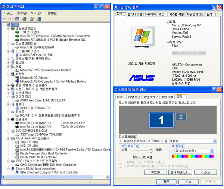The width and height of the screenshot is (224, 189).
Task: Expand the monitors category
Action: click(x=8, y=63)
